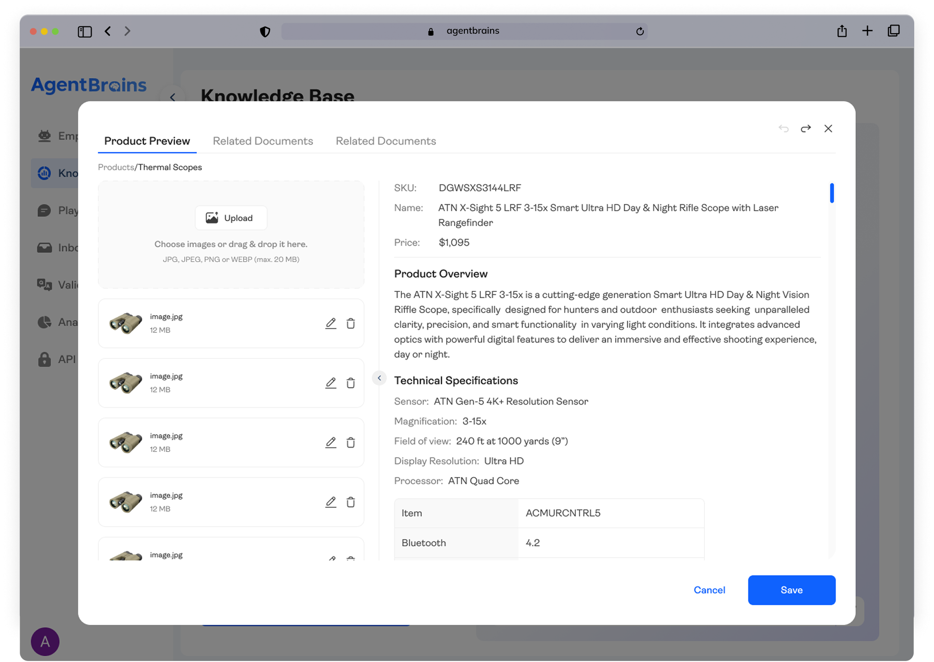This screenshot has width=934, height=662.
Task: Click trash icon on second image.jpg row
Action: click(351, 383)
